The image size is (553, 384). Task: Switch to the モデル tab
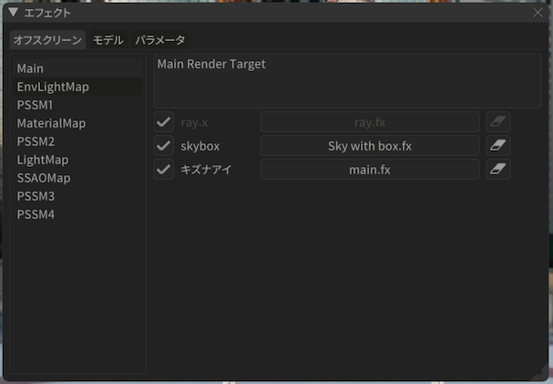108,40
